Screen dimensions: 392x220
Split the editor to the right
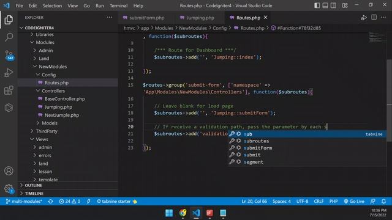click(x=374, y=17)
